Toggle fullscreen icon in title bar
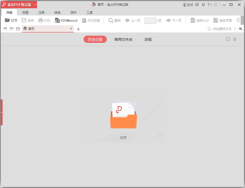 point(216,5)
